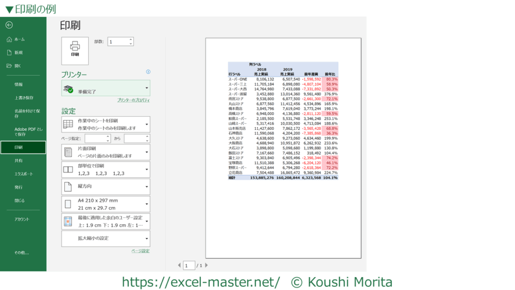Go to the previous page in the print preview

179,265
